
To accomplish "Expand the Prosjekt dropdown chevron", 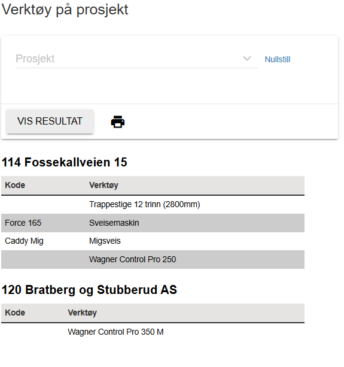I will tap(247, 59).
